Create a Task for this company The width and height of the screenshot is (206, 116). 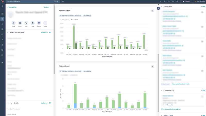click(33, 23)
